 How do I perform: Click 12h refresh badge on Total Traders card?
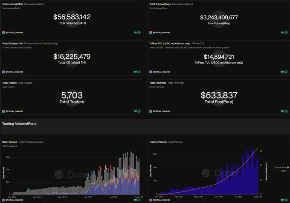tap(137, 111)
